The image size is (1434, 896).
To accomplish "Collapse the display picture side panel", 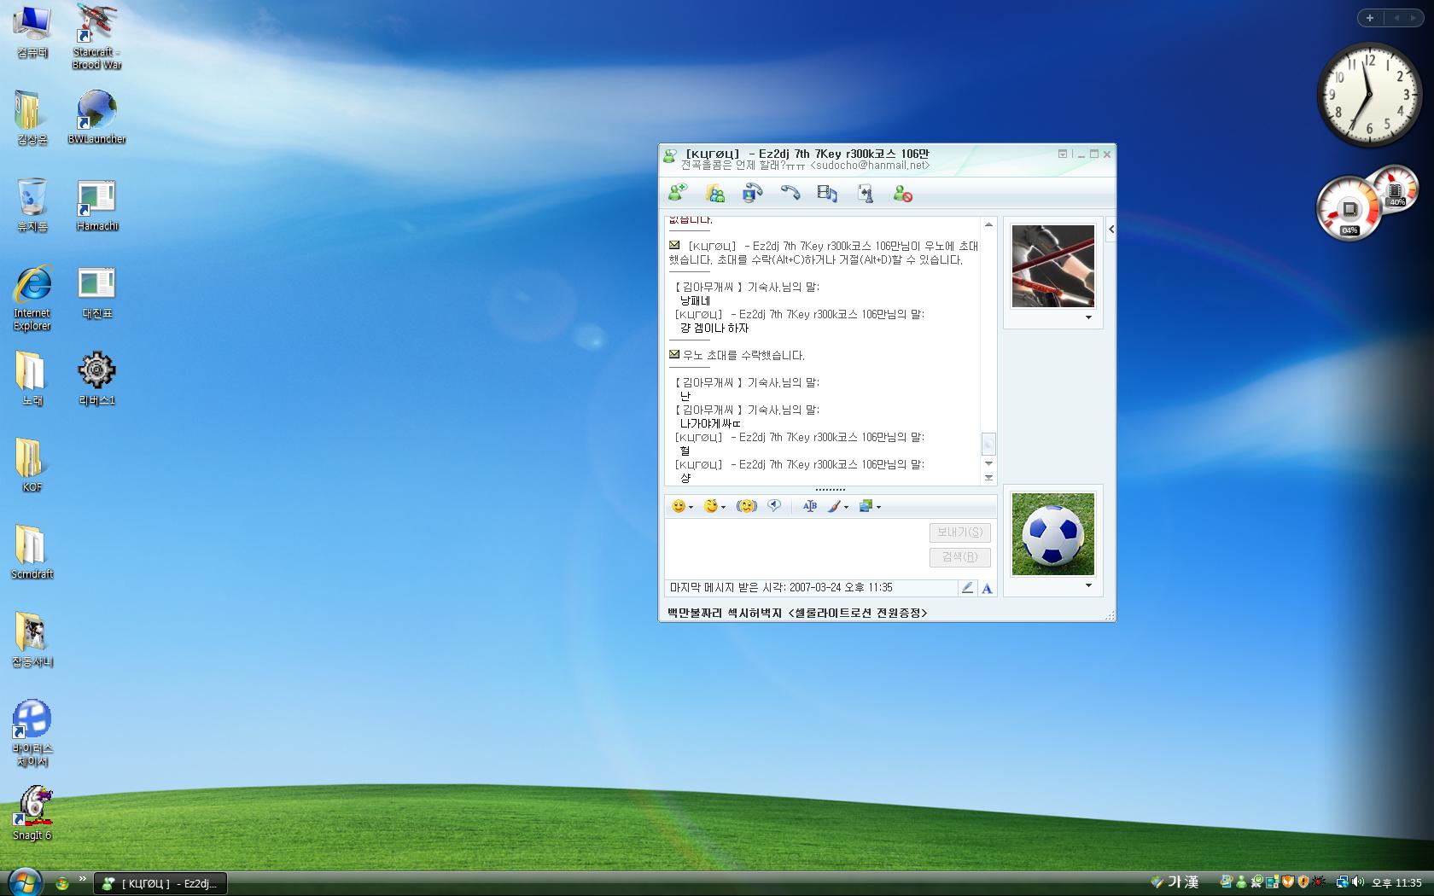I will [1110, 229].
